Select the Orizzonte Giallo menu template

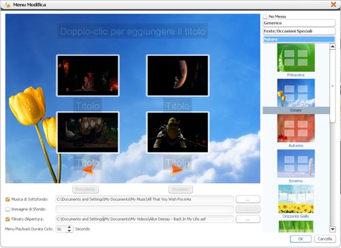pos(296,199)
